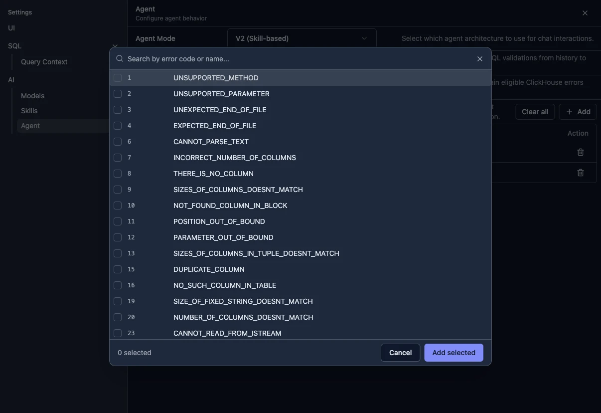Delete the second error rule with trash icon
The width and height of the screenshot is (601, 413).
tap(580, 172)
